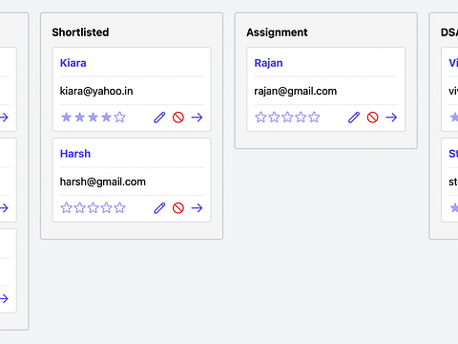
Task: Click the Shortlisted column heading
Action: coord(80,32)
